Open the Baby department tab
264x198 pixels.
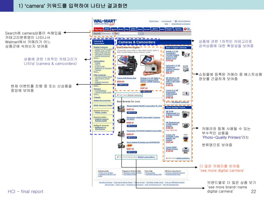(x=162, y=29)
